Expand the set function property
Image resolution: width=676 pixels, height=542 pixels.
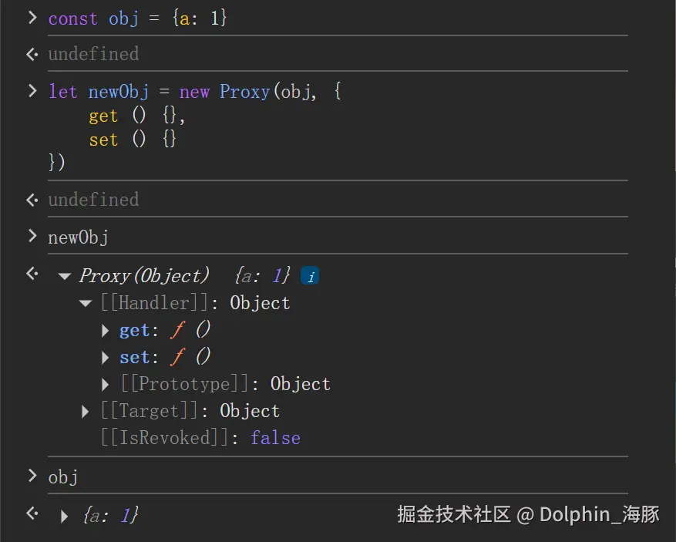[106, 358]
